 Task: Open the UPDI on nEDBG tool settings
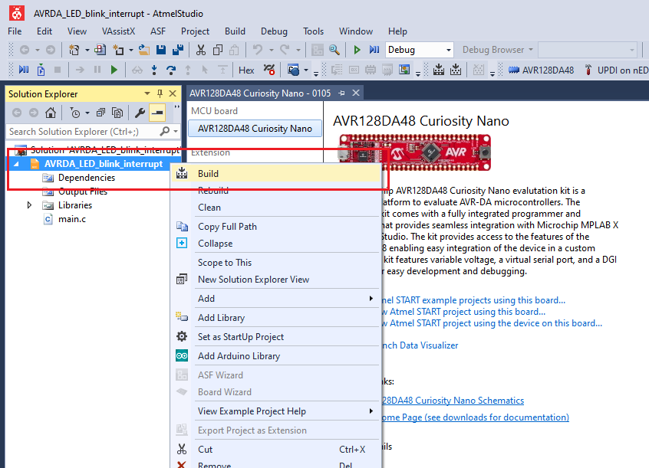pos(616,70)
